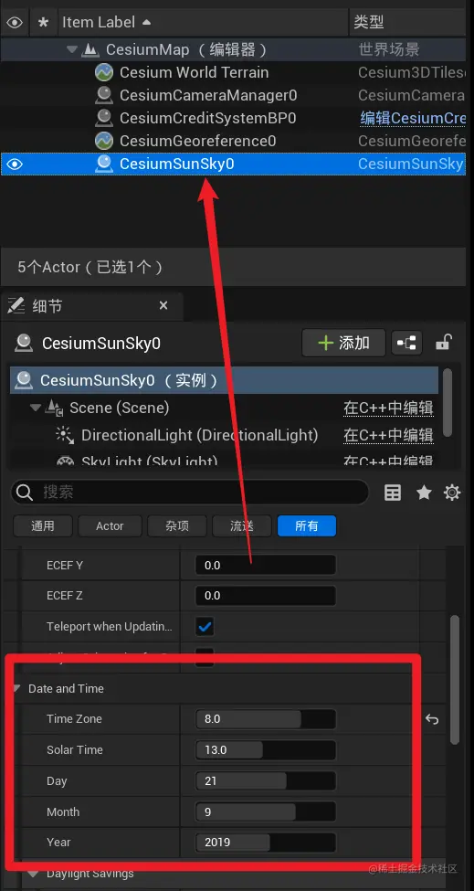Click the eye column header toggle
Screen dimensions: 474x891
[x=15, y=23]
